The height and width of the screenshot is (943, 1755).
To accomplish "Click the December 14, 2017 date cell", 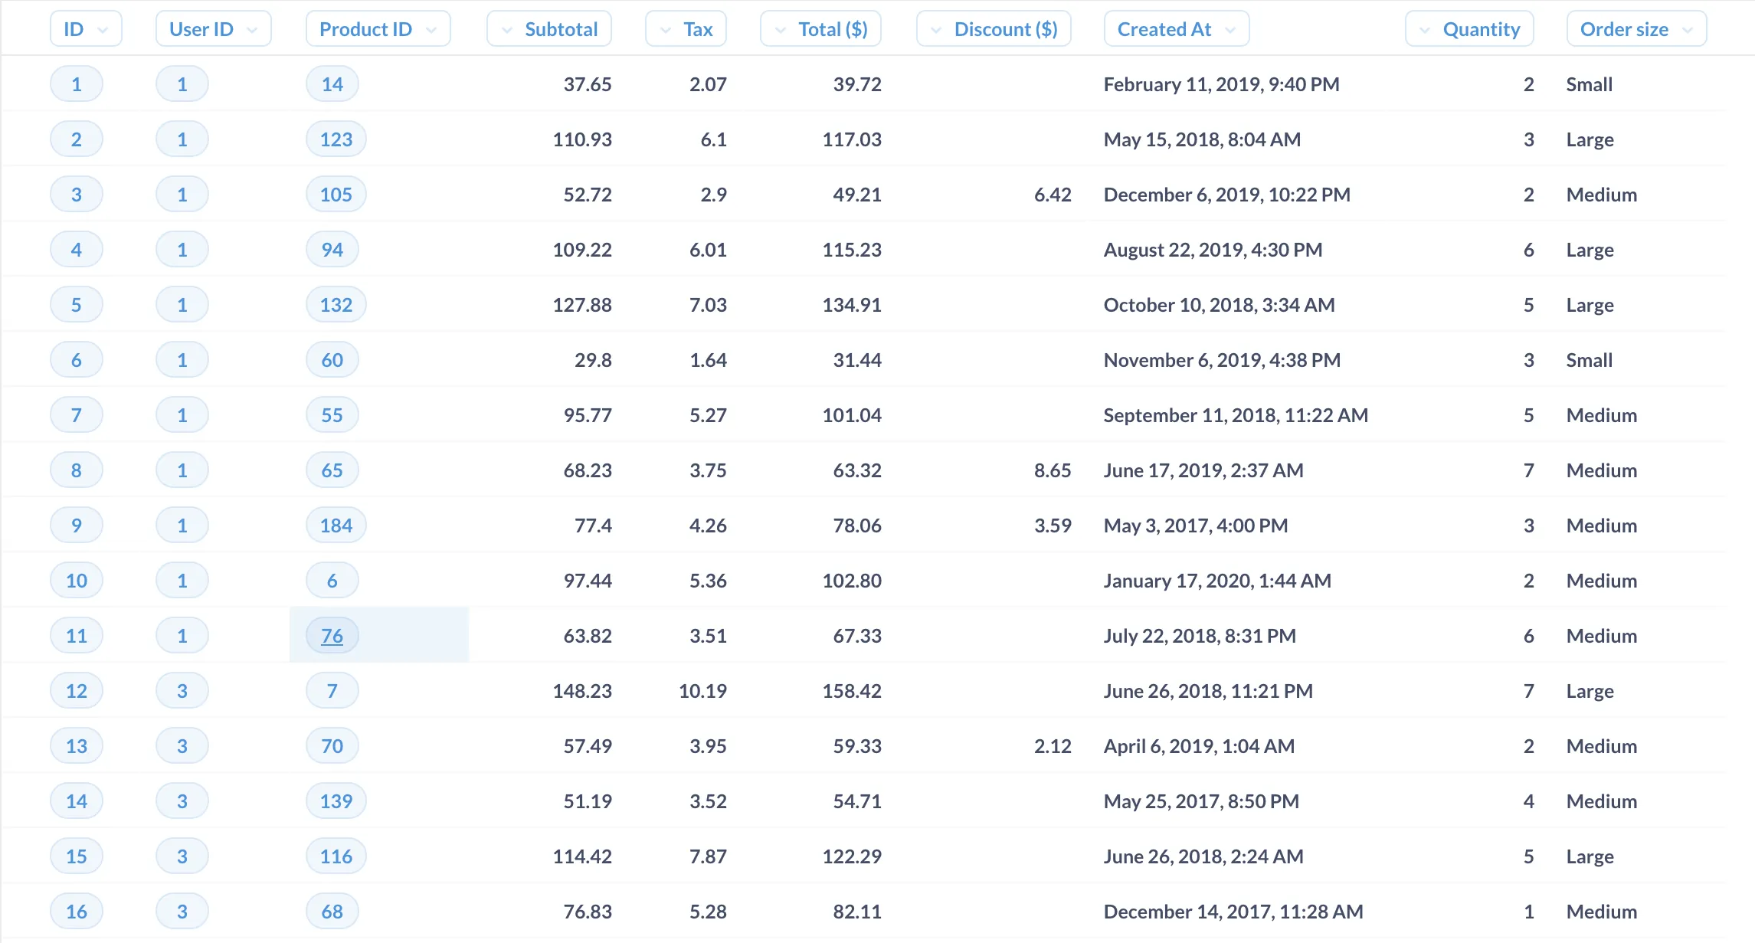I will click(x=1233, y=912).
